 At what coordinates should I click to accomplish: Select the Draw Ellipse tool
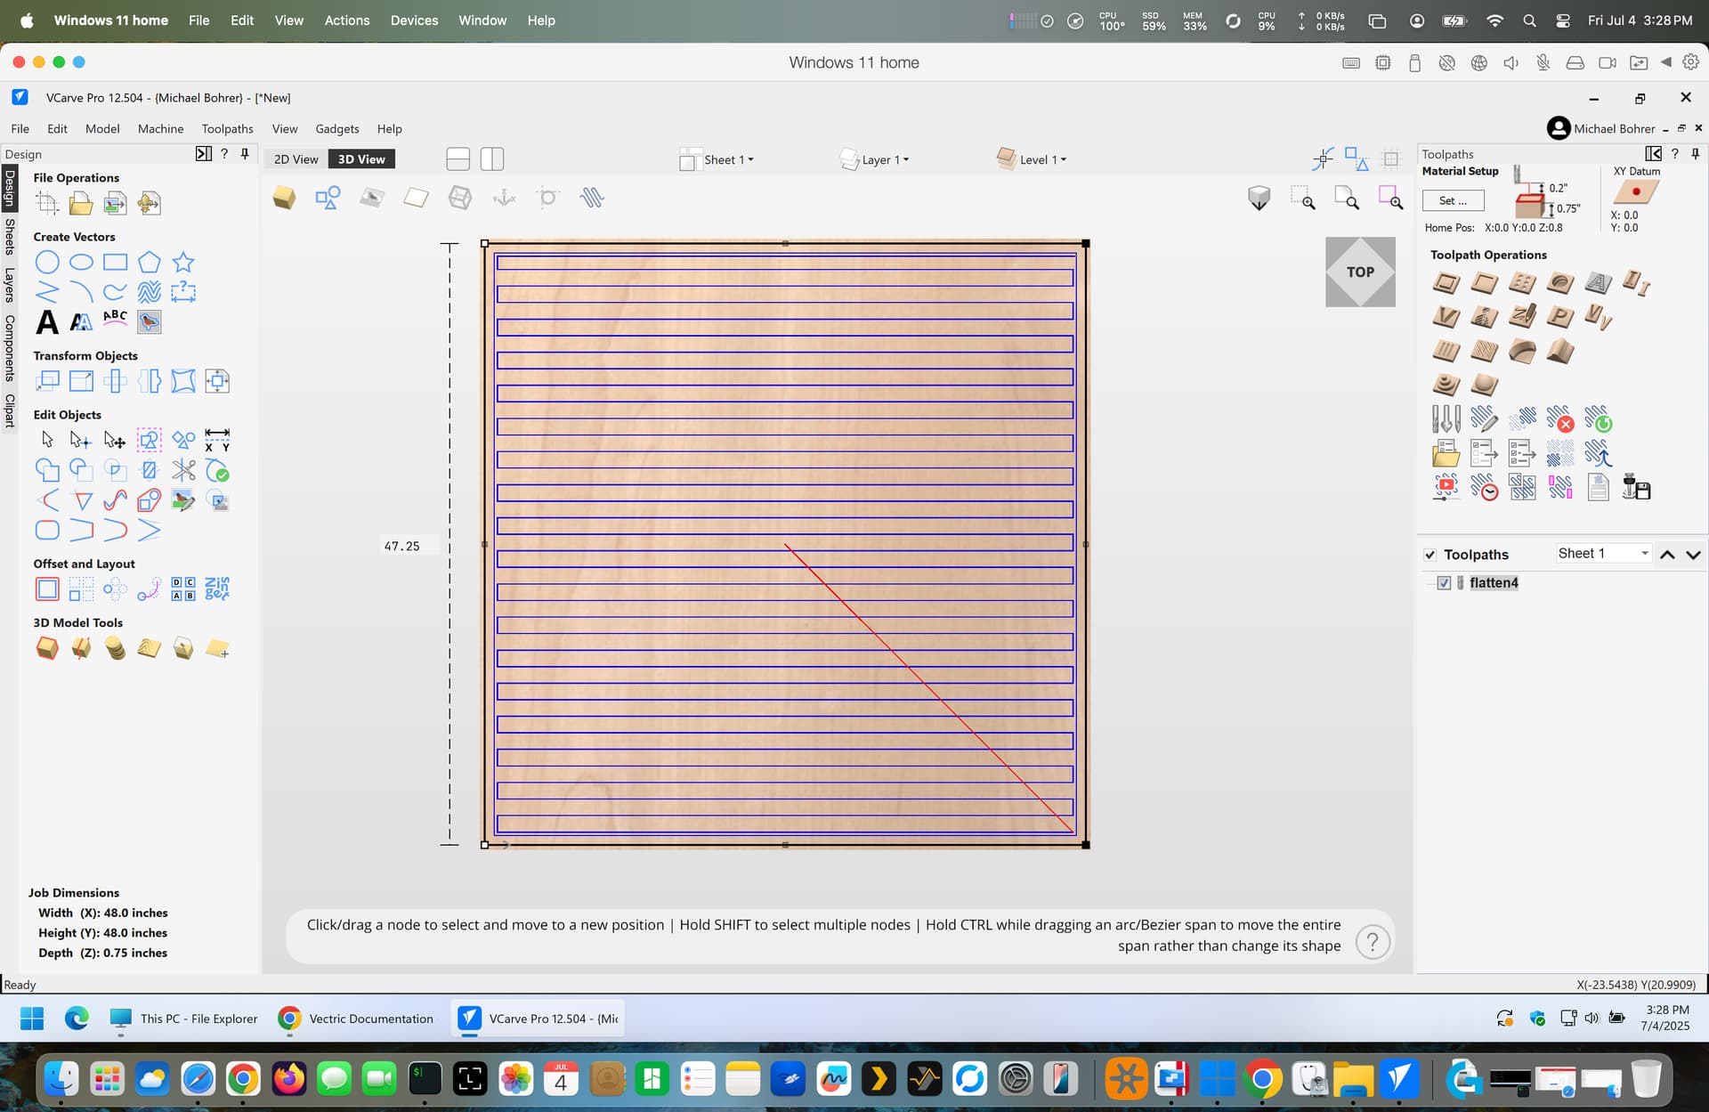pos(81,263)
